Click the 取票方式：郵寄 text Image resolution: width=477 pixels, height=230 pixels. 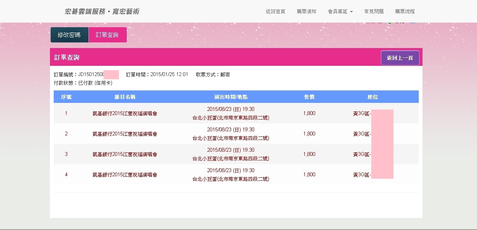[213, 75]
